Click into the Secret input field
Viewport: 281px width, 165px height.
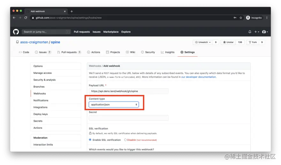coord(128,118)
